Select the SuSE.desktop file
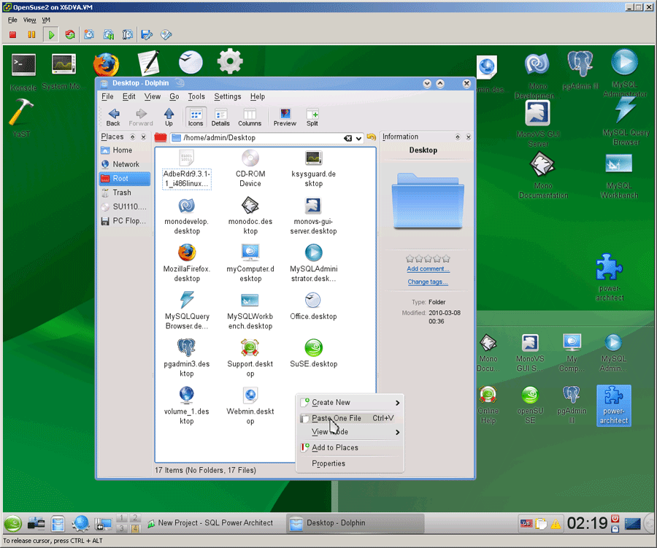This screenshot has height=548, width=657. click(313, 354)
